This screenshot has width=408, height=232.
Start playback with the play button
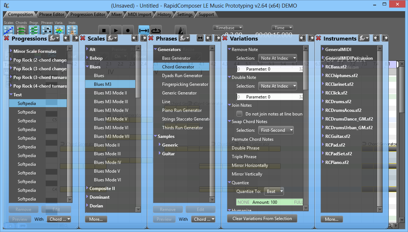(116, 30)
